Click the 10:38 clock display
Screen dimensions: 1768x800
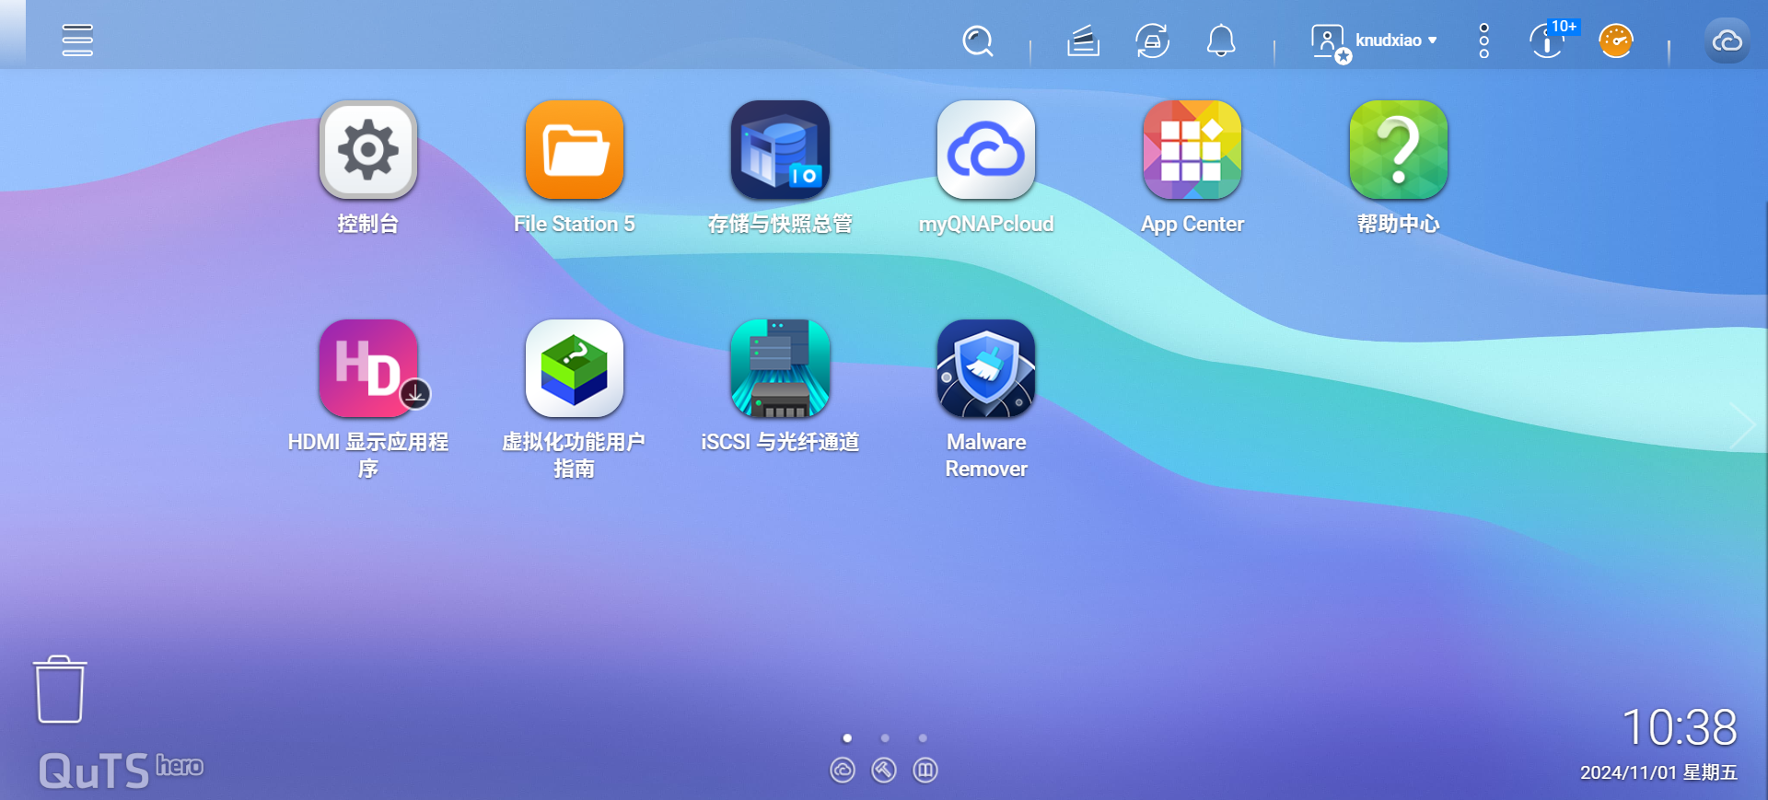point(1680,728)
